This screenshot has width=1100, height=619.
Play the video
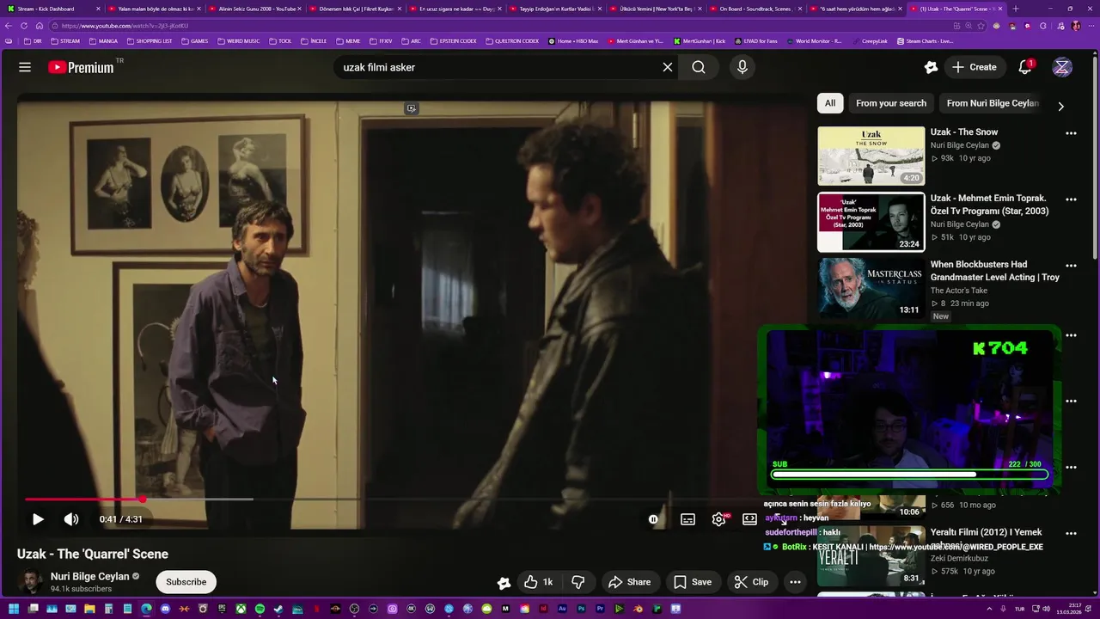pos(38,519)
